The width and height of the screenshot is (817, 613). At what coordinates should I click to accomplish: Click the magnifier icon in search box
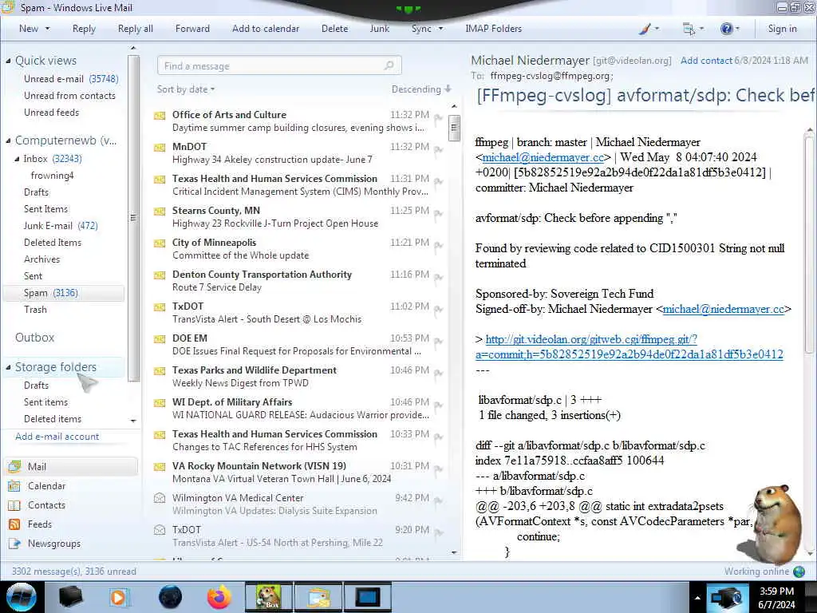pos(389,65)
